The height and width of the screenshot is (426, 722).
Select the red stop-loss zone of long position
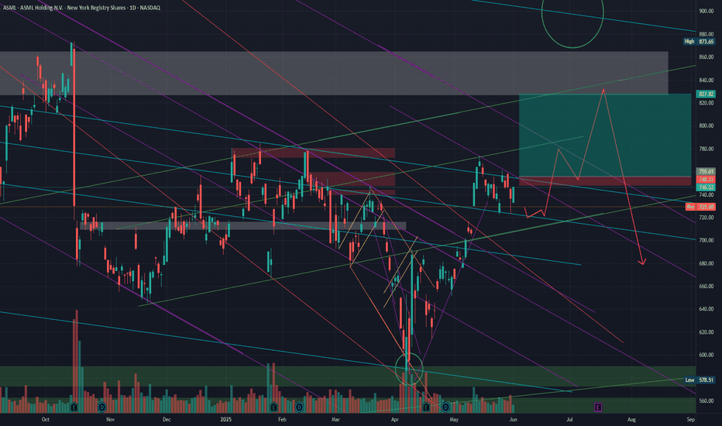coord(605,181)
